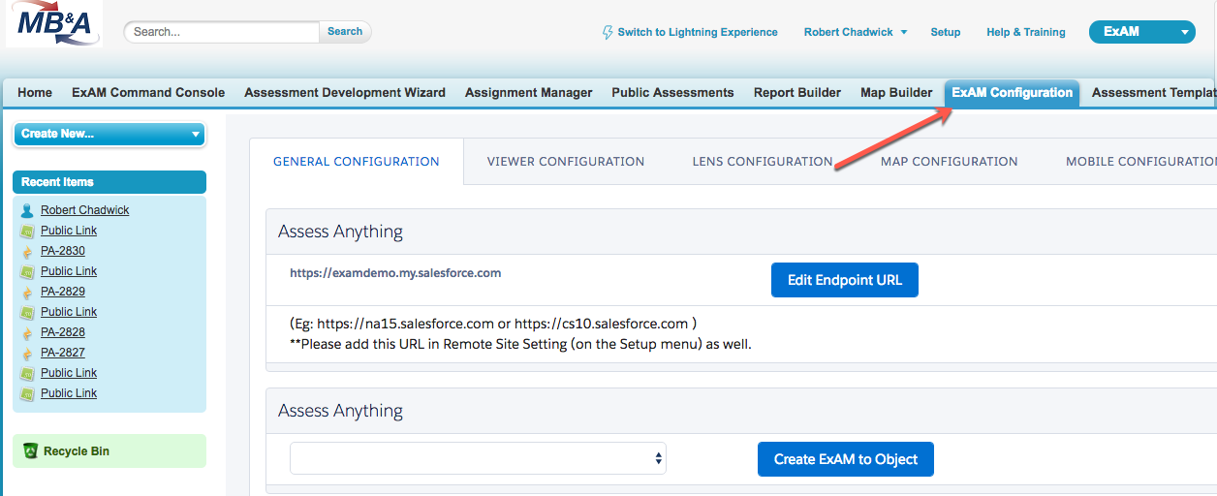Switch to Mobile Configuration sub-tab
This screenshot has height=496, width=1217.
tap(1140, 162)
